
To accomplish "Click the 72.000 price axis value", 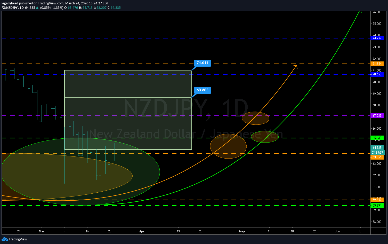I will point(377,59).
